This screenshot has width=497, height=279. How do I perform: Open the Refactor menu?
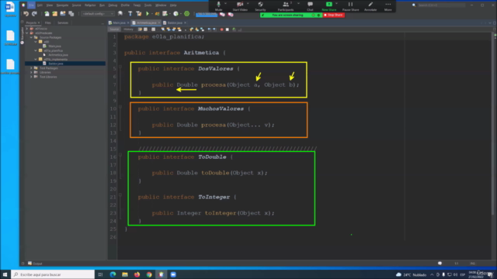tap(90, 5)
